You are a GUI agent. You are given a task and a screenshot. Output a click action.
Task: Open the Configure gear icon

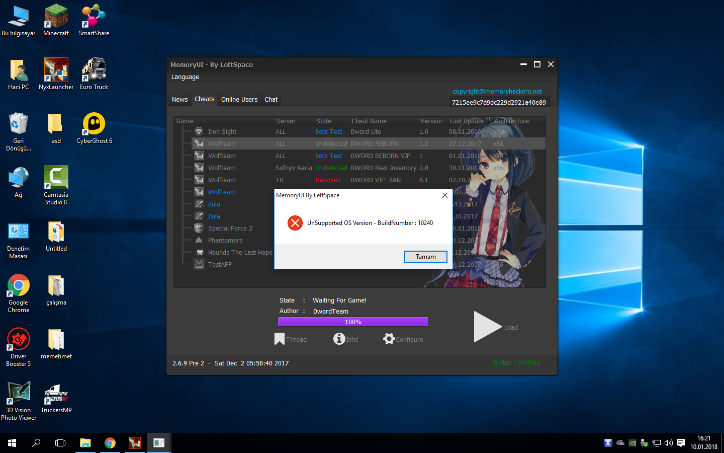tap(389, 339)
